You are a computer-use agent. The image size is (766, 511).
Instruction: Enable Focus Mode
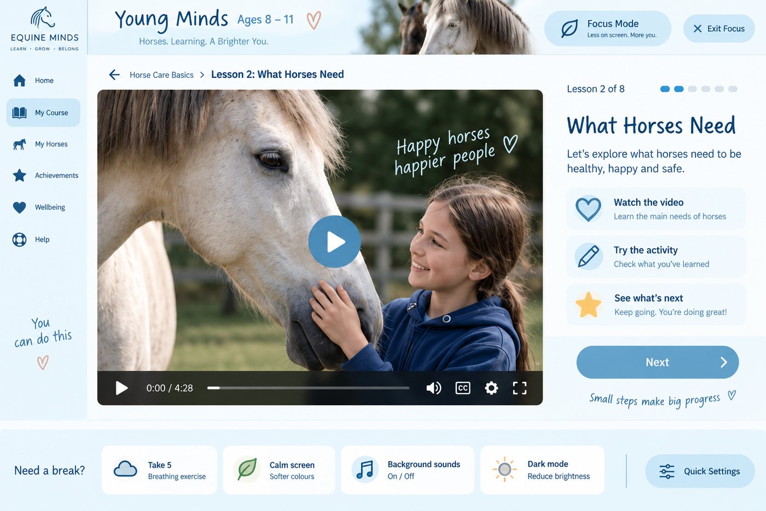[607, 28]
